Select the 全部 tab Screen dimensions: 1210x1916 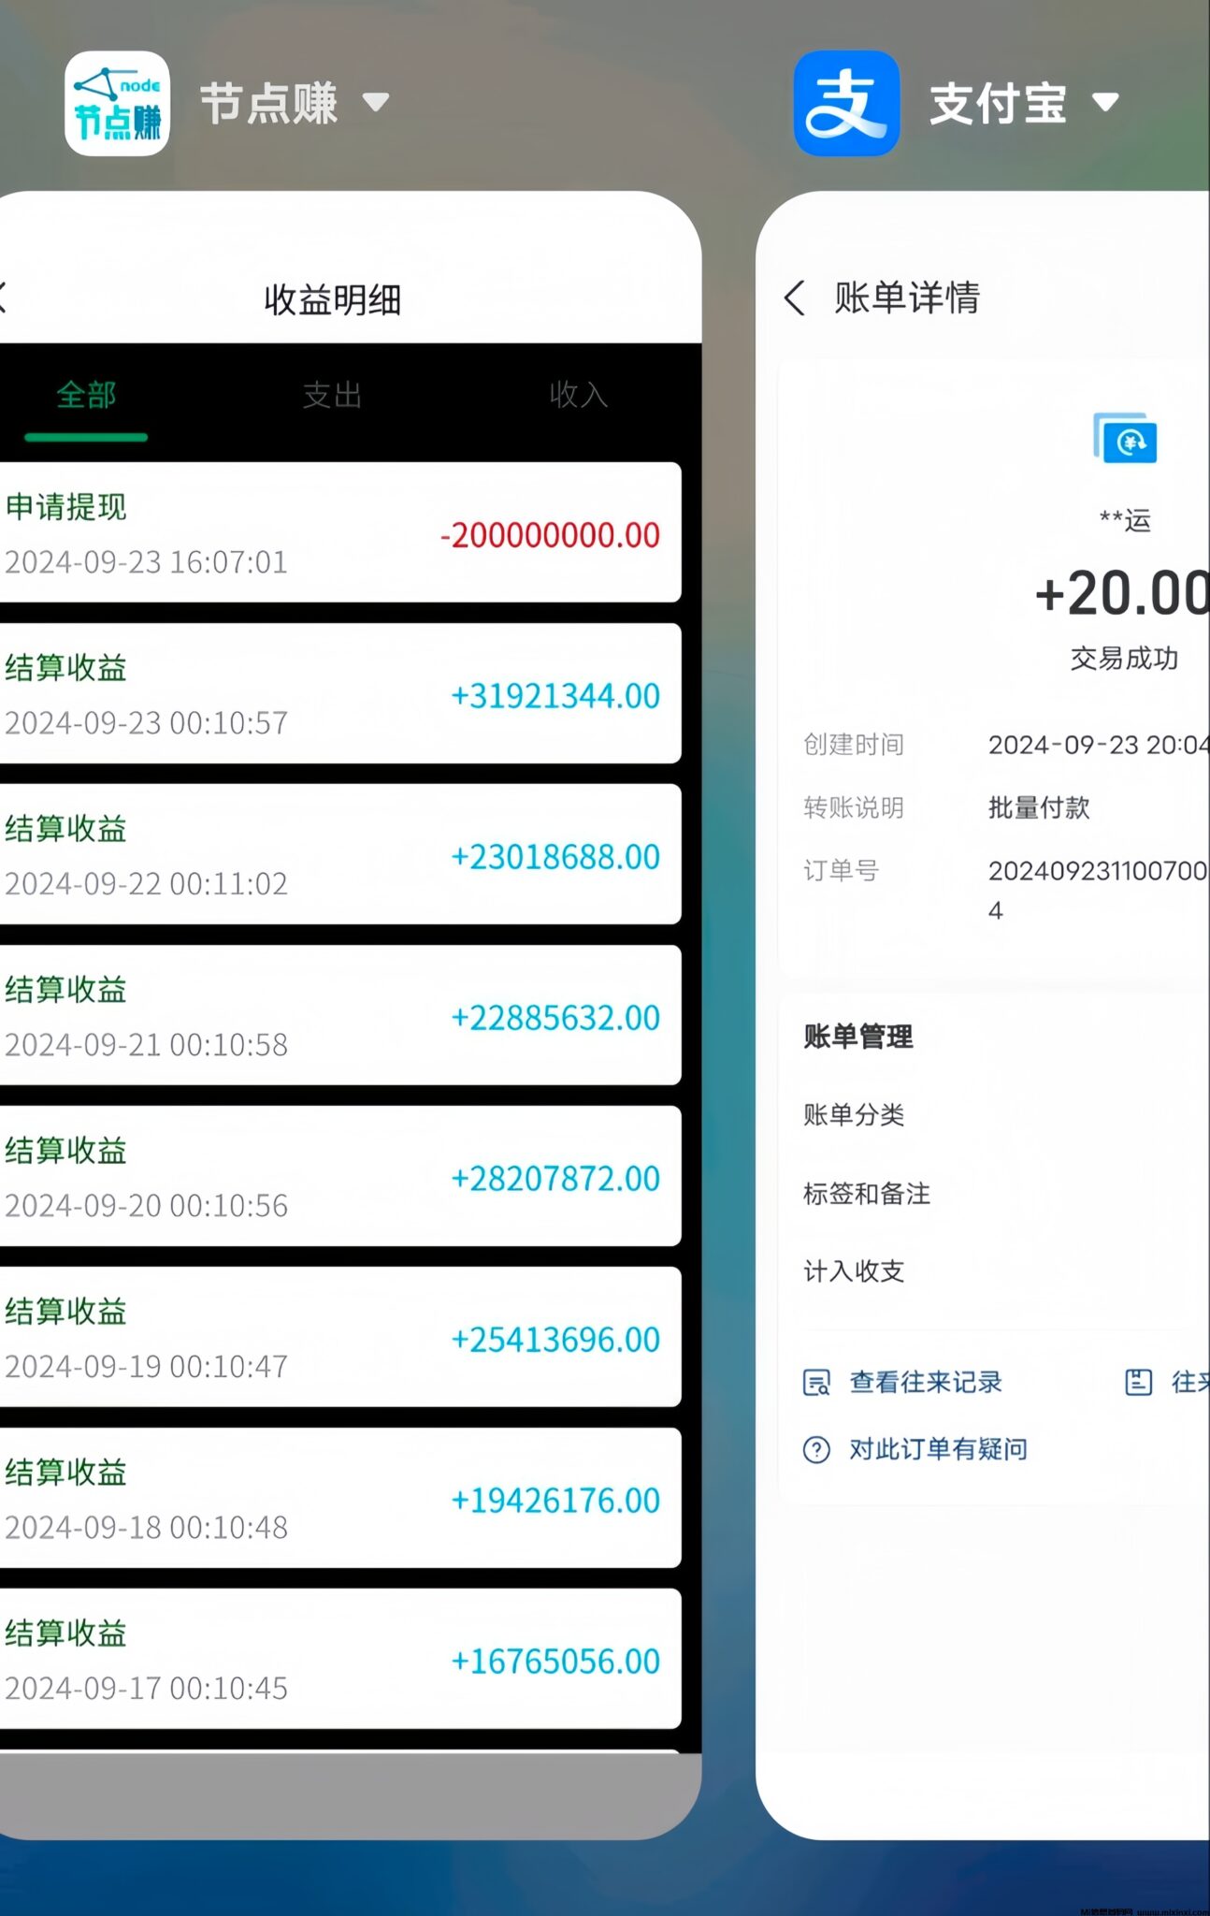tap(86, 395)
